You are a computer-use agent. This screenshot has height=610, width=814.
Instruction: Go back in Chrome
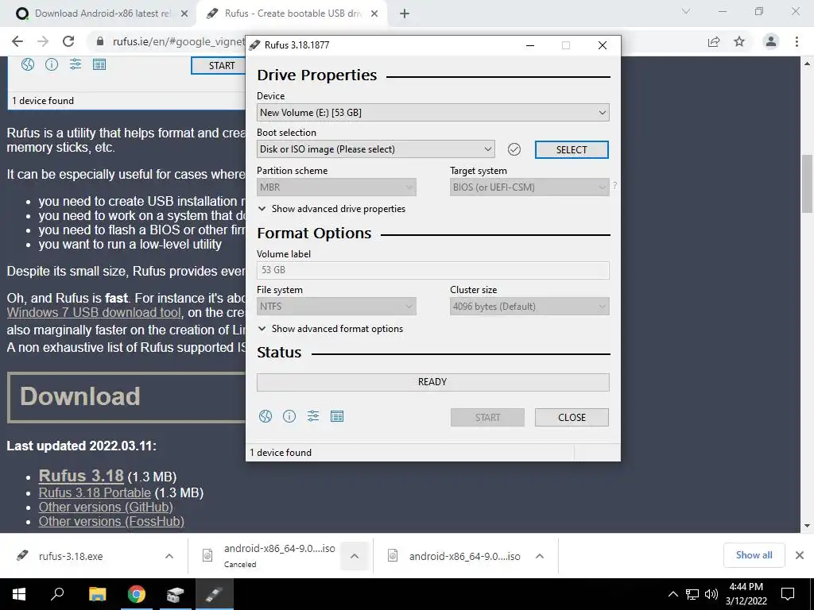coord(17,41)
